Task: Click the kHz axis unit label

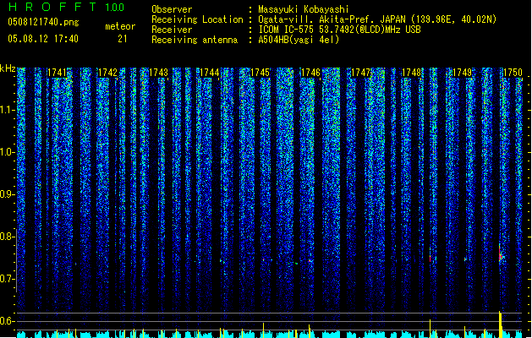Action: point(8,68)
